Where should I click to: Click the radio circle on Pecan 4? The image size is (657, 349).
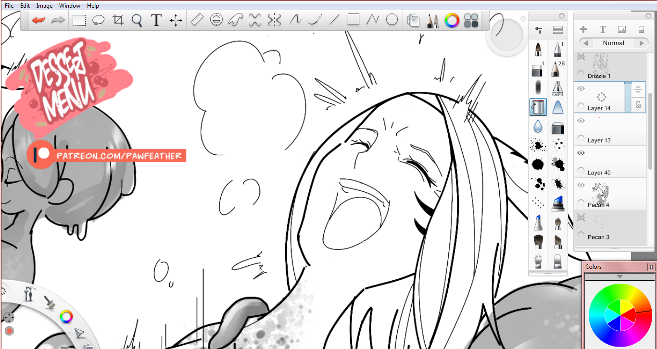(581, 203)
